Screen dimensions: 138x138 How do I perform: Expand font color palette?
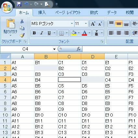tap(90, 33)
